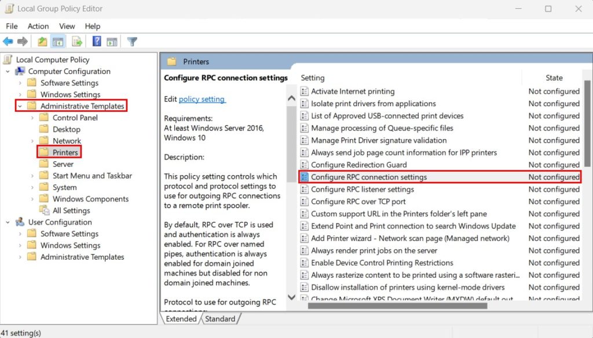
Task: Click the Forward arrow toolbar icon
Action: coord(23,42)
